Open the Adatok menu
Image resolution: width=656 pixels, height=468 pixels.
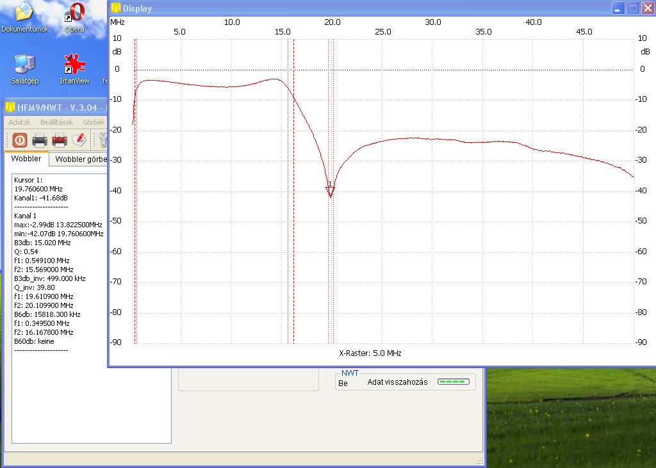[19, 122]
